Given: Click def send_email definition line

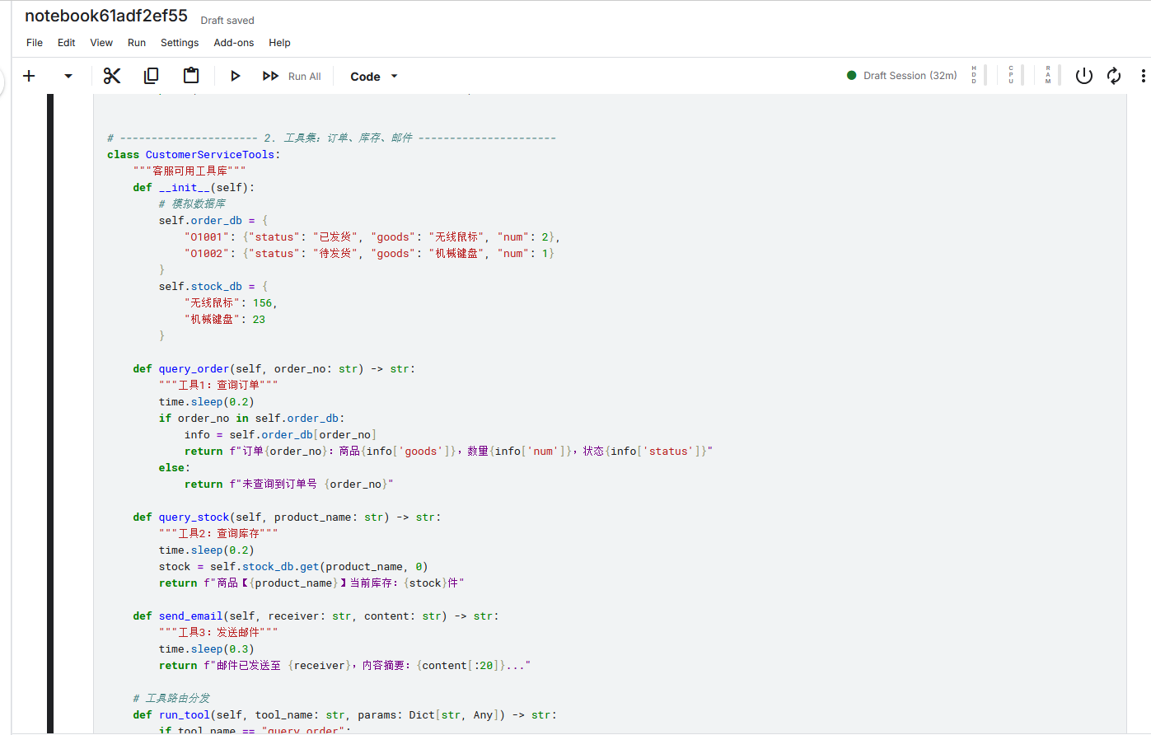Looking at the screenshot, I should [316, 616].
